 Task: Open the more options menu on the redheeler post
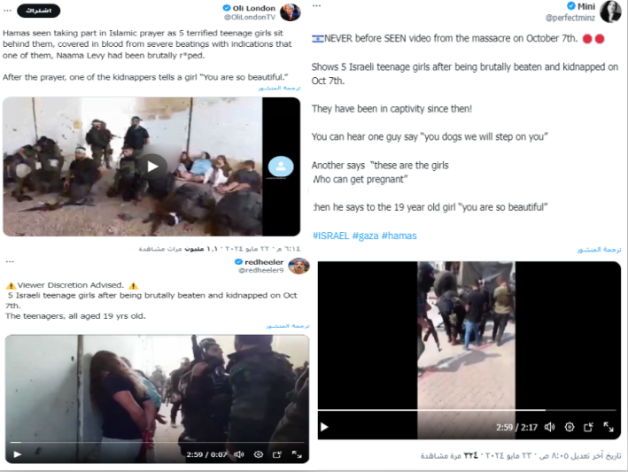click(10, 262)
